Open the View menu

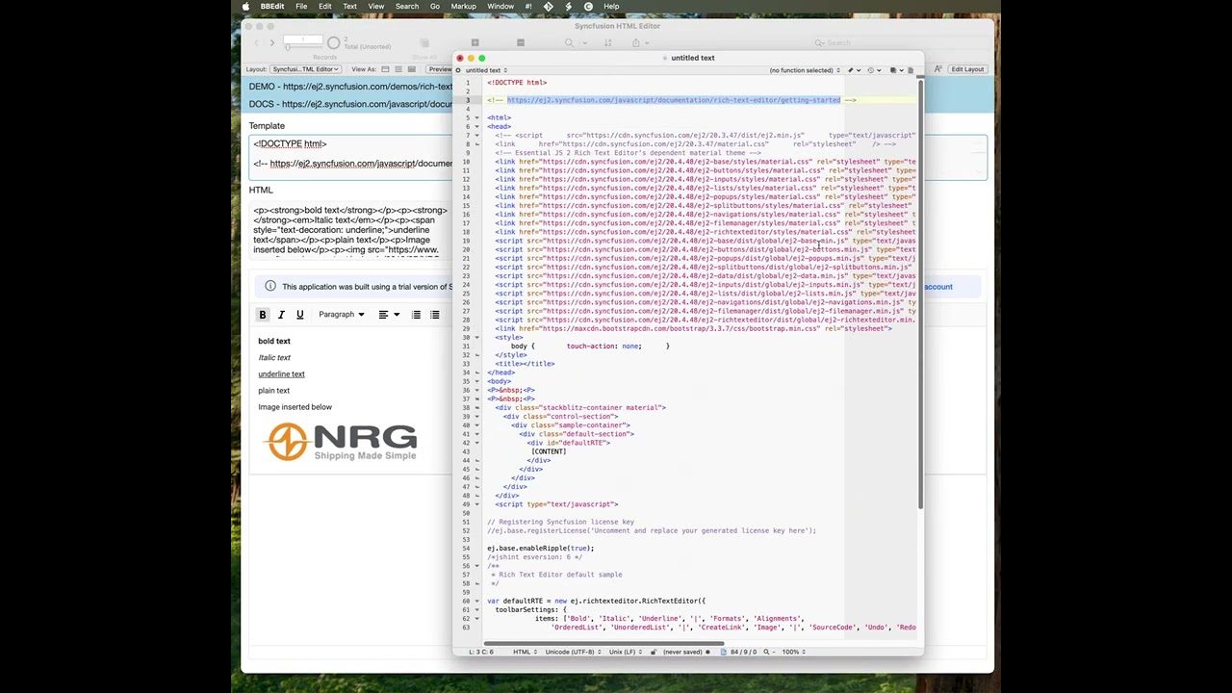tap(376, 6)
